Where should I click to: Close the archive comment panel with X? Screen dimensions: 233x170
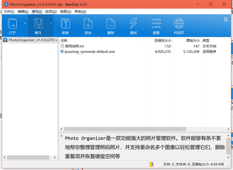pyautogui.click(x=61, y=136)
